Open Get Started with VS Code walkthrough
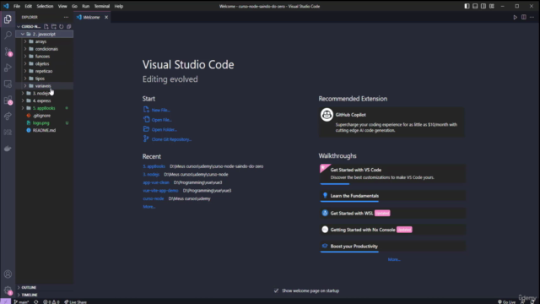Viewport: 540px width, 304px height. click(392, 174)
